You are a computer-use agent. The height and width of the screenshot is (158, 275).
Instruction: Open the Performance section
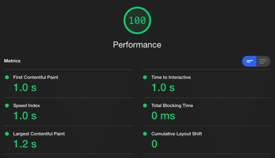(x=137, y=44)
